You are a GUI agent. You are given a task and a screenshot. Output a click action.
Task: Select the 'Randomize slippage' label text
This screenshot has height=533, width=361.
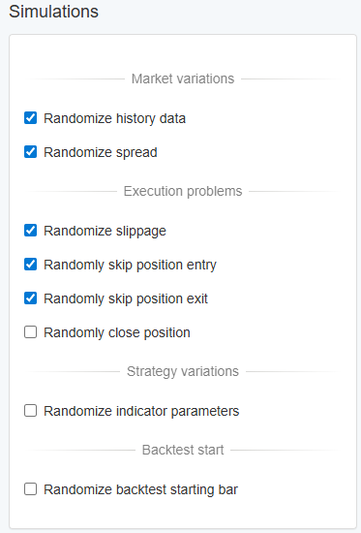[105, 232]
